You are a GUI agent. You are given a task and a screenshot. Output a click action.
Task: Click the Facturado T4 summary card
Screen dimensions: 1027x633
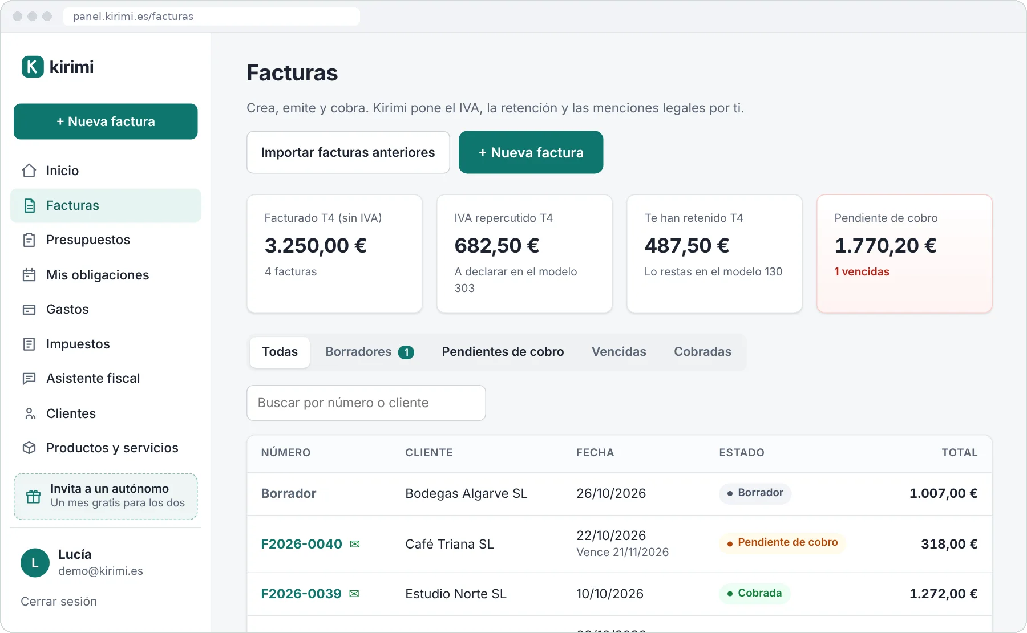(334, 254)
